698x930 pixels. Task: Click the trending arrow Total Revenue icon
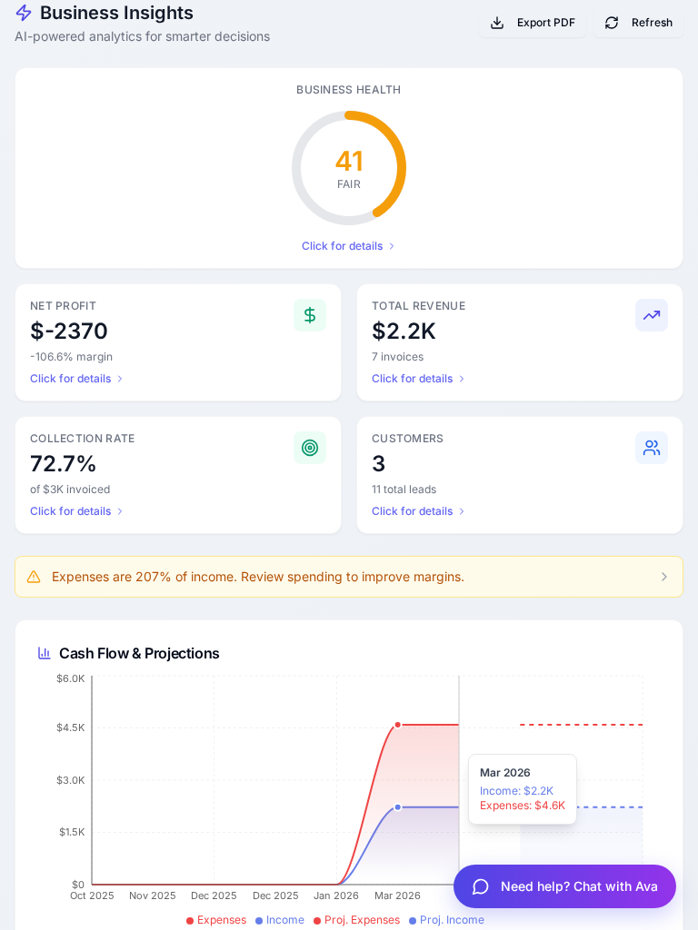pyautogui.click(x=652, y=315)
